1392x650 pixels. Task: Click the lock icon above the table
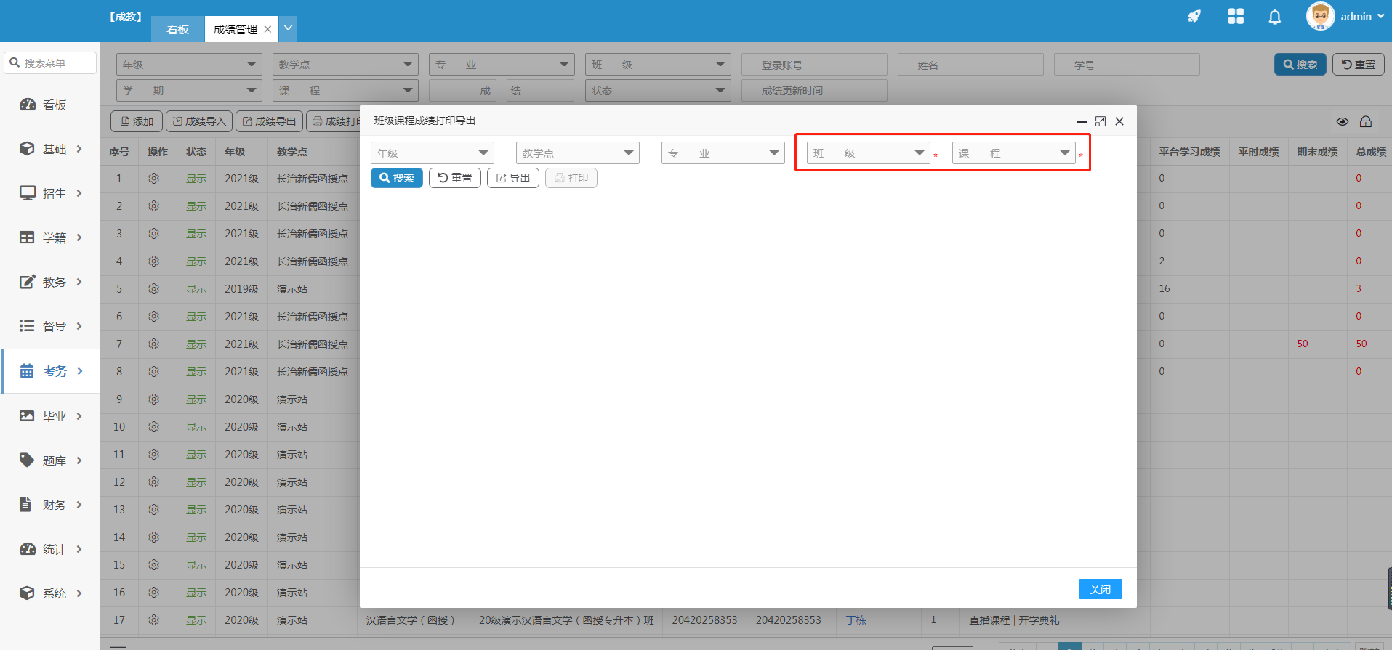1366,122
